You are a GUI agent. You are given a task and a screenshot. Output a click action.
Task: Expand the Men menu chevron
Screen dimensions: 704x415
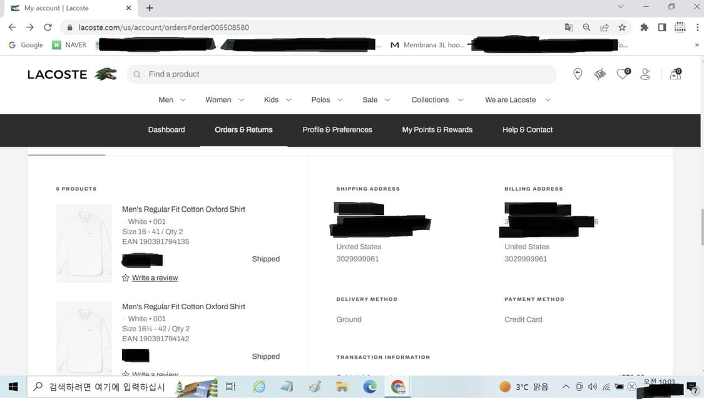183,100
